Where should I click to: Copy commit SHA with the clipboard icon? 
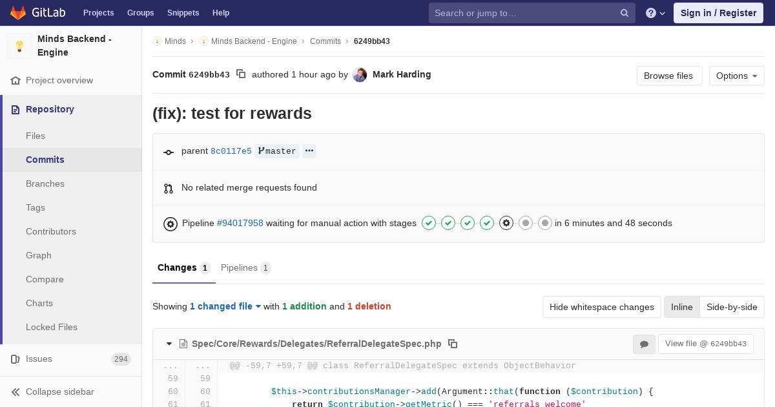tap(241, 74)
